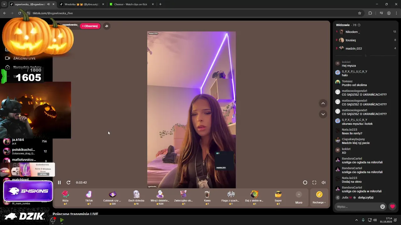Send a heart like to stream

point(392,207)
